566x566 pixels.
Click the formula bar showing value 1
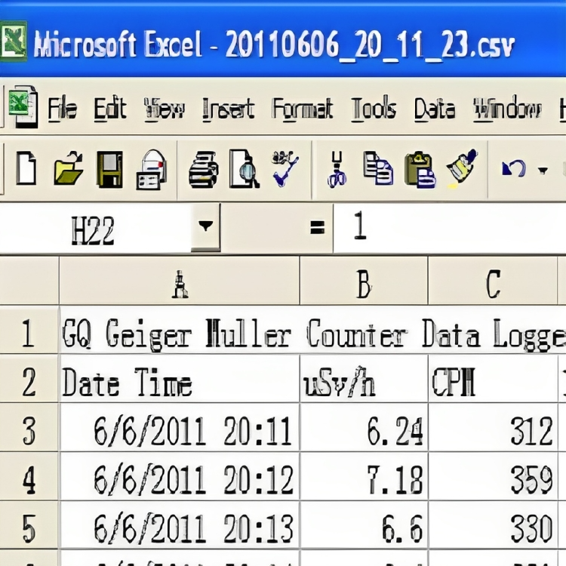[x=450, y=228]
